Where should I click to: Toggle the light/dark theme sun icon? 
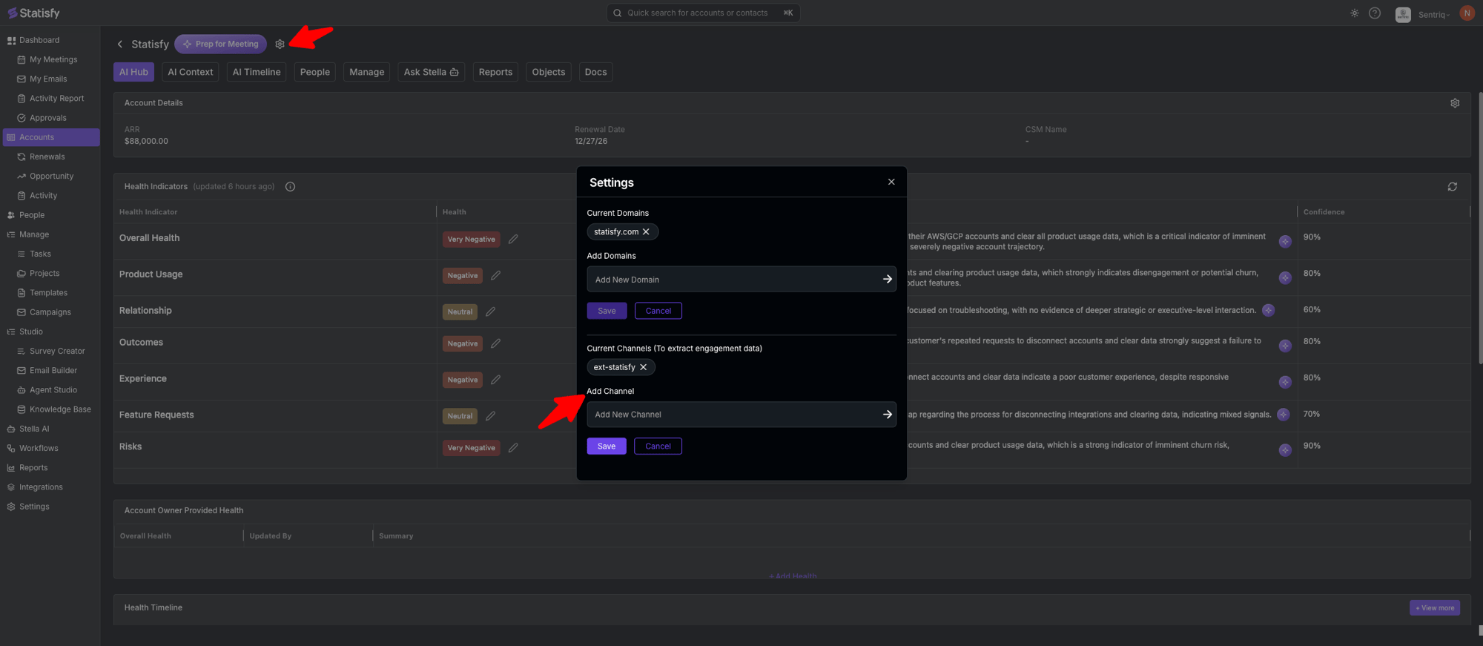pos(1355,13)
